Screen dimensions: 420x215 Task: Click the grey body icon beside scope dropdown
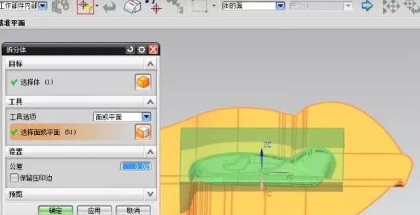(60, 7)
